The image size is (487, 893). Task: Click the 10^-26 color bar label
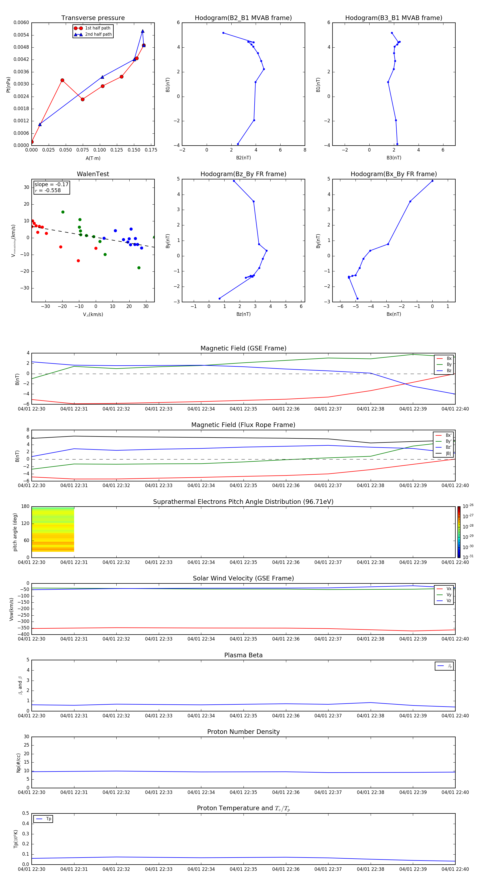tap(468, 506)
